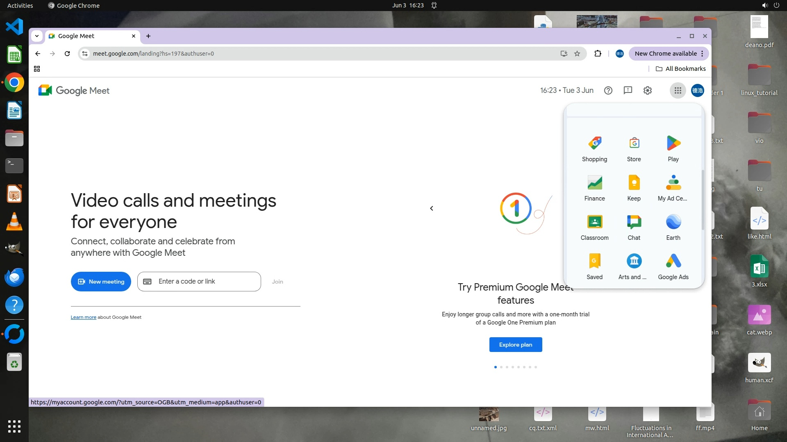Go to previous carousel slide chevron
This screenshot has height=442, width=787.
(431, 208)
